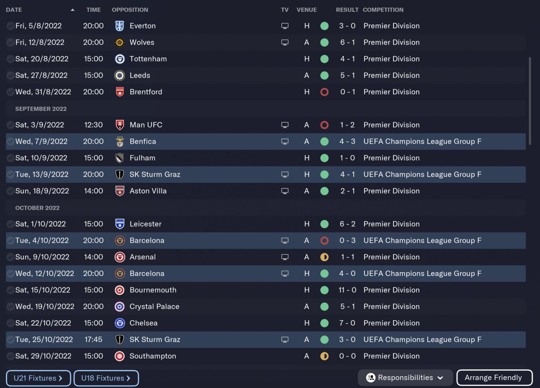The height and width of the screenshot is (388, 540).
Task: Open the Responsibilities dropdown
Action: click(405, 378)
